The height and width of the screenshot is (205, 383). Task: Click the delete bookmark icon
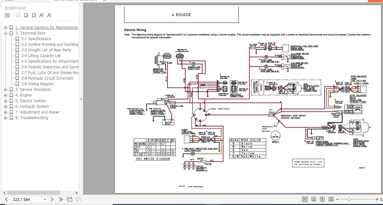18,15
